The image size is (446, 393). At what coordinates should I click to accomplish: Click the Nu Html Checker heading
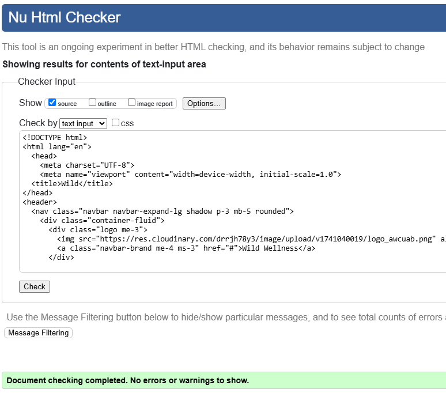65,17
